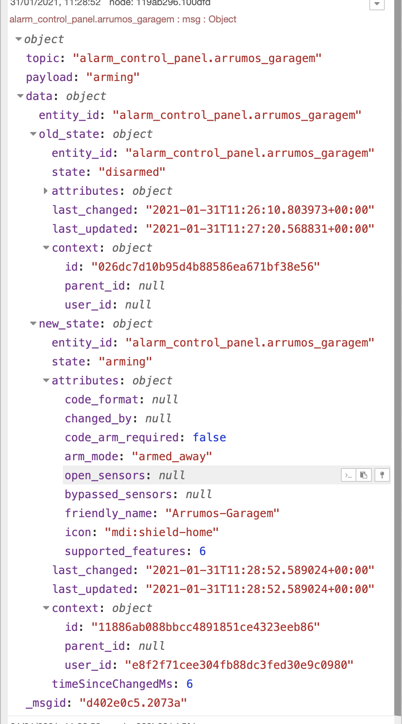The height and width of the screenshot is (724, 402).
Task: Expand the old_state attributes object
Action: pyautogui.click(x=46, y=191)
